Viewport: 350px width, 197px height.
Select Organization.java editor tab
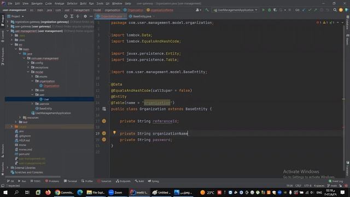(111, 16)
